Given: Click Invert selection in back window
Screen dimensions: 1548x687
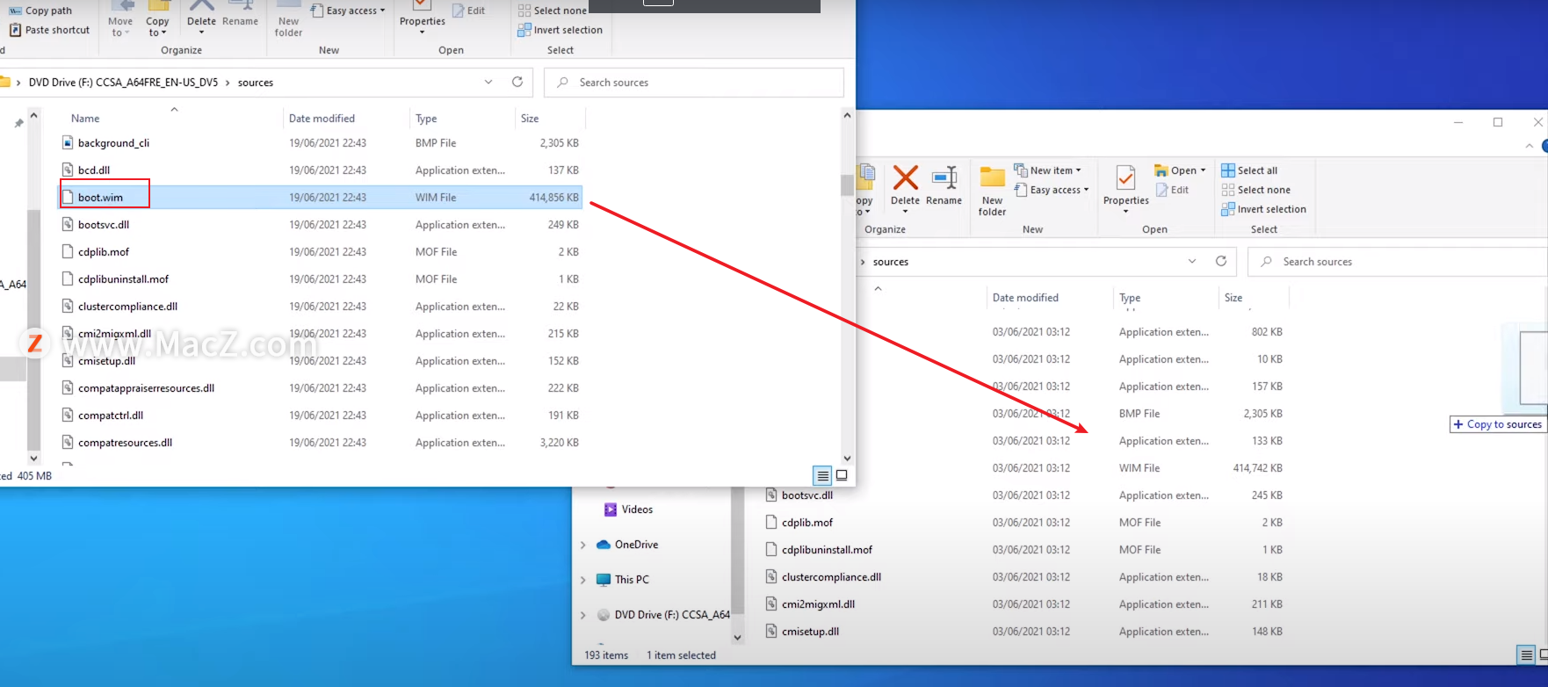Looking at the screenshot, I should 1263,209.
